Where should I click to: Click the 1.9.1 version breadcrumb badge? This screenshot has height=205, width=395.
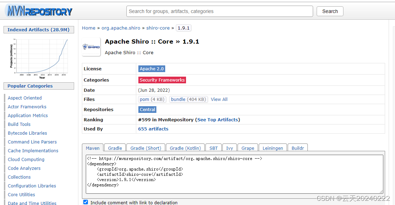tap(184, 28)
